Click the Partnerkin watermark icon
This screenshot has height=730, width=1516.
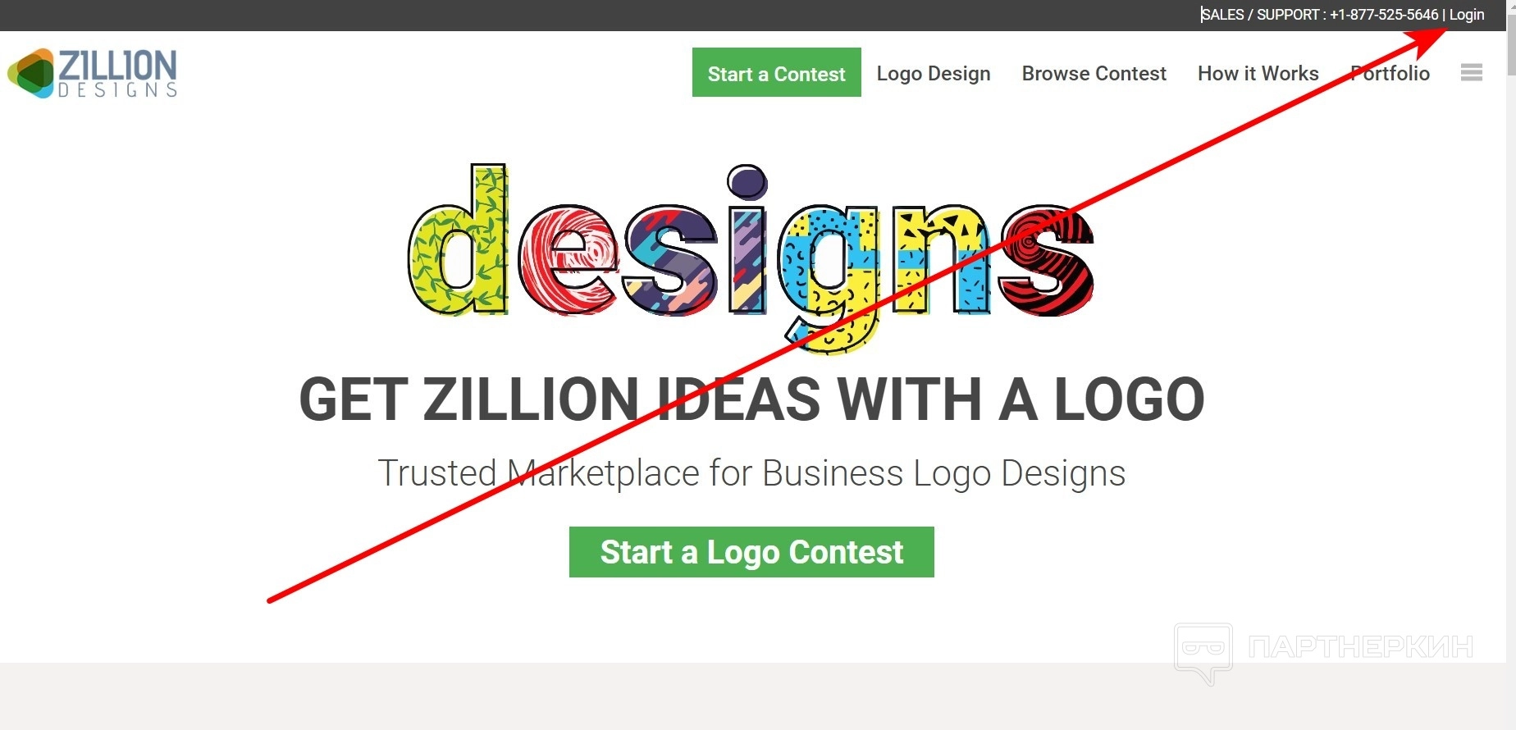[x=1203, y=653]
